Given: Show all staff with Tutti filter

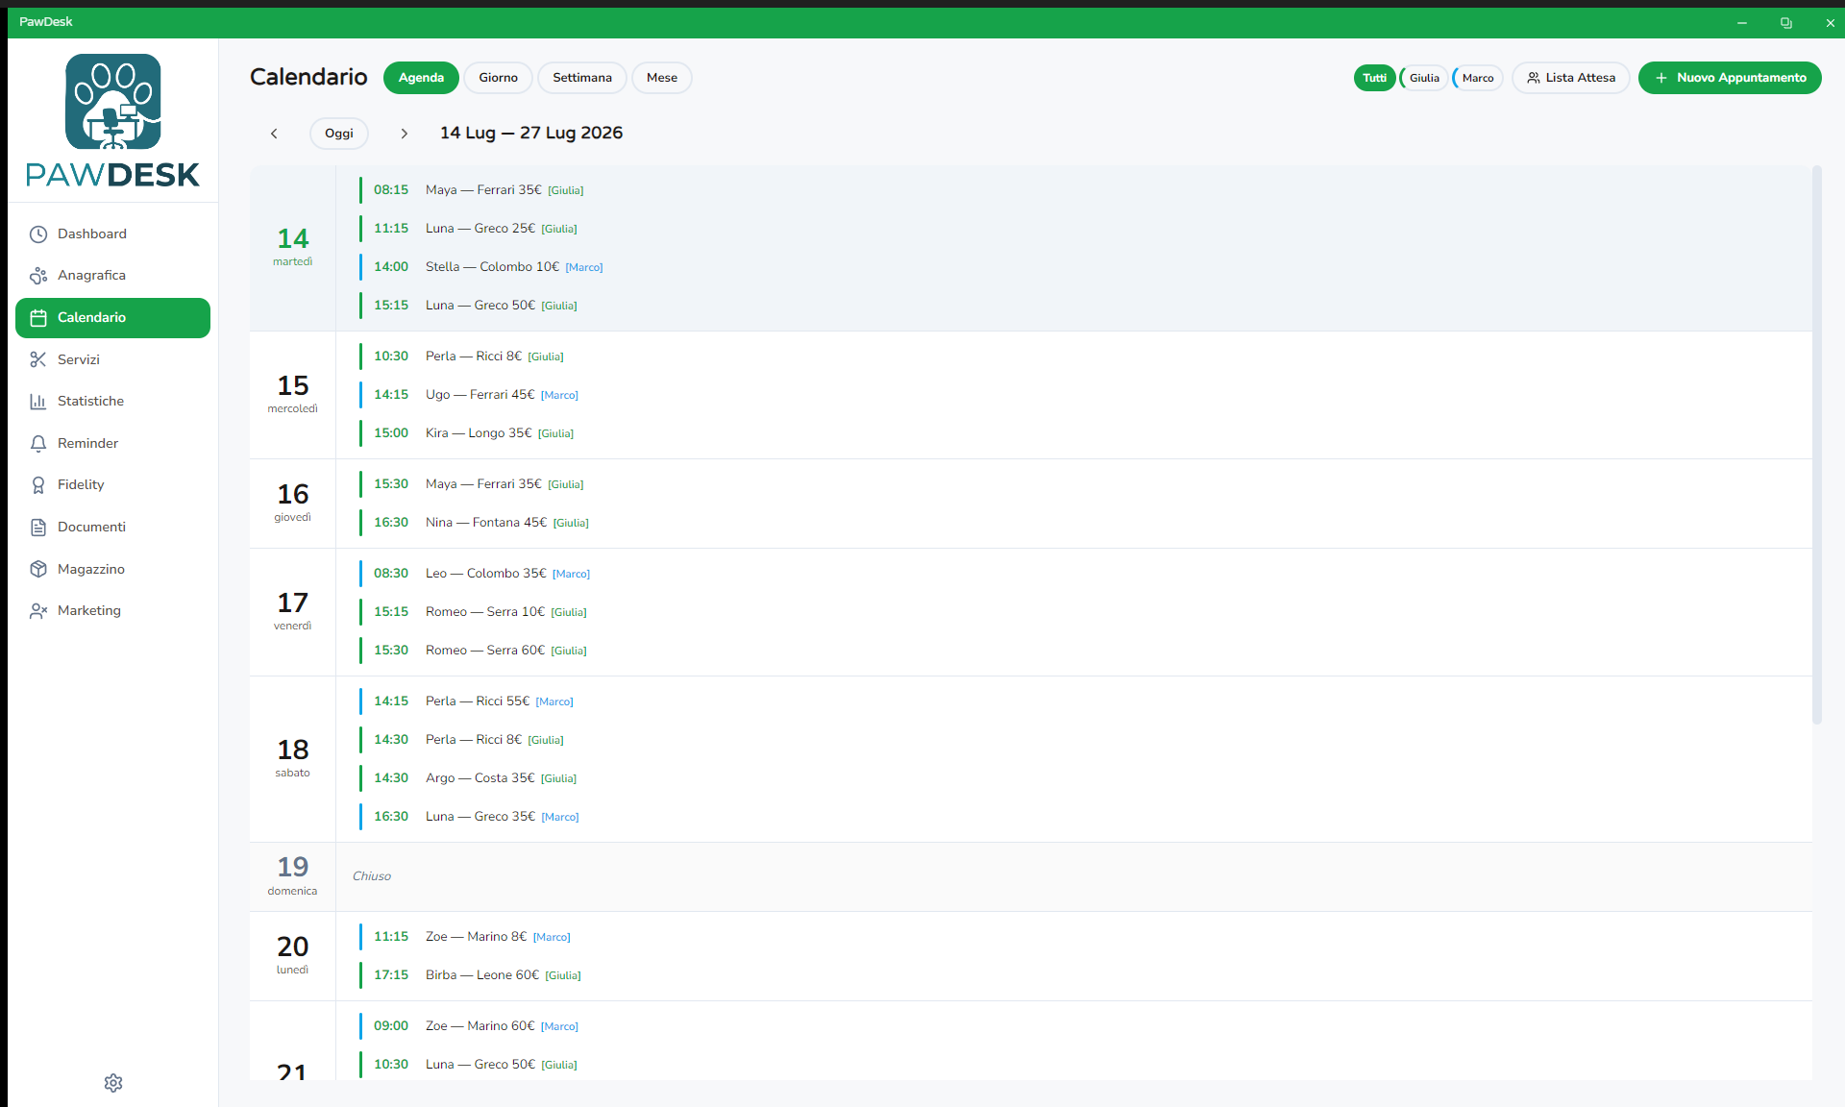Looking at the screenshot, I should (1374, 78).
